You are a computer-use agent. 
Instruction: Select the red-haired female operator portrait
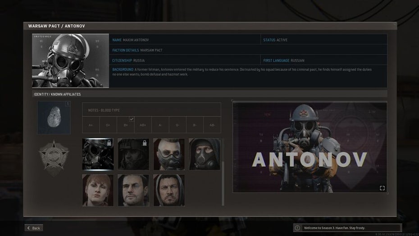(x=98, y=190)
